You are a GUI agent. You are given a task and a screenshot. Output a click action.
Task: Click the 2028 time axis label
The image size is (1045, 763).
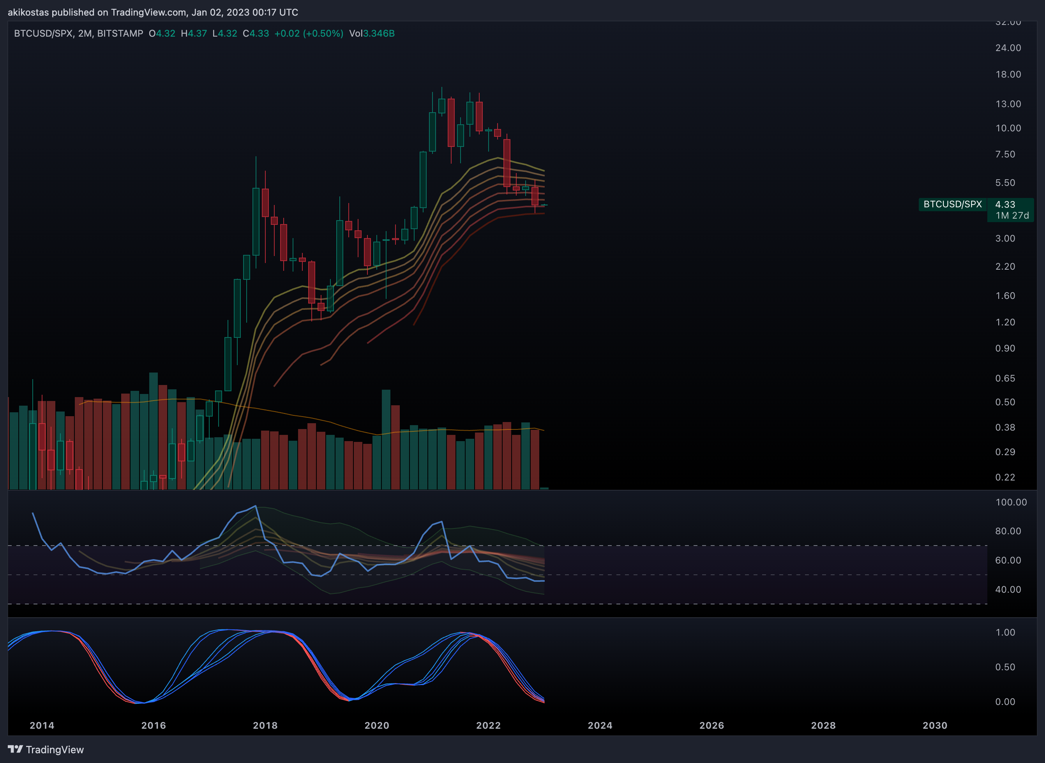tap(824, 725)
